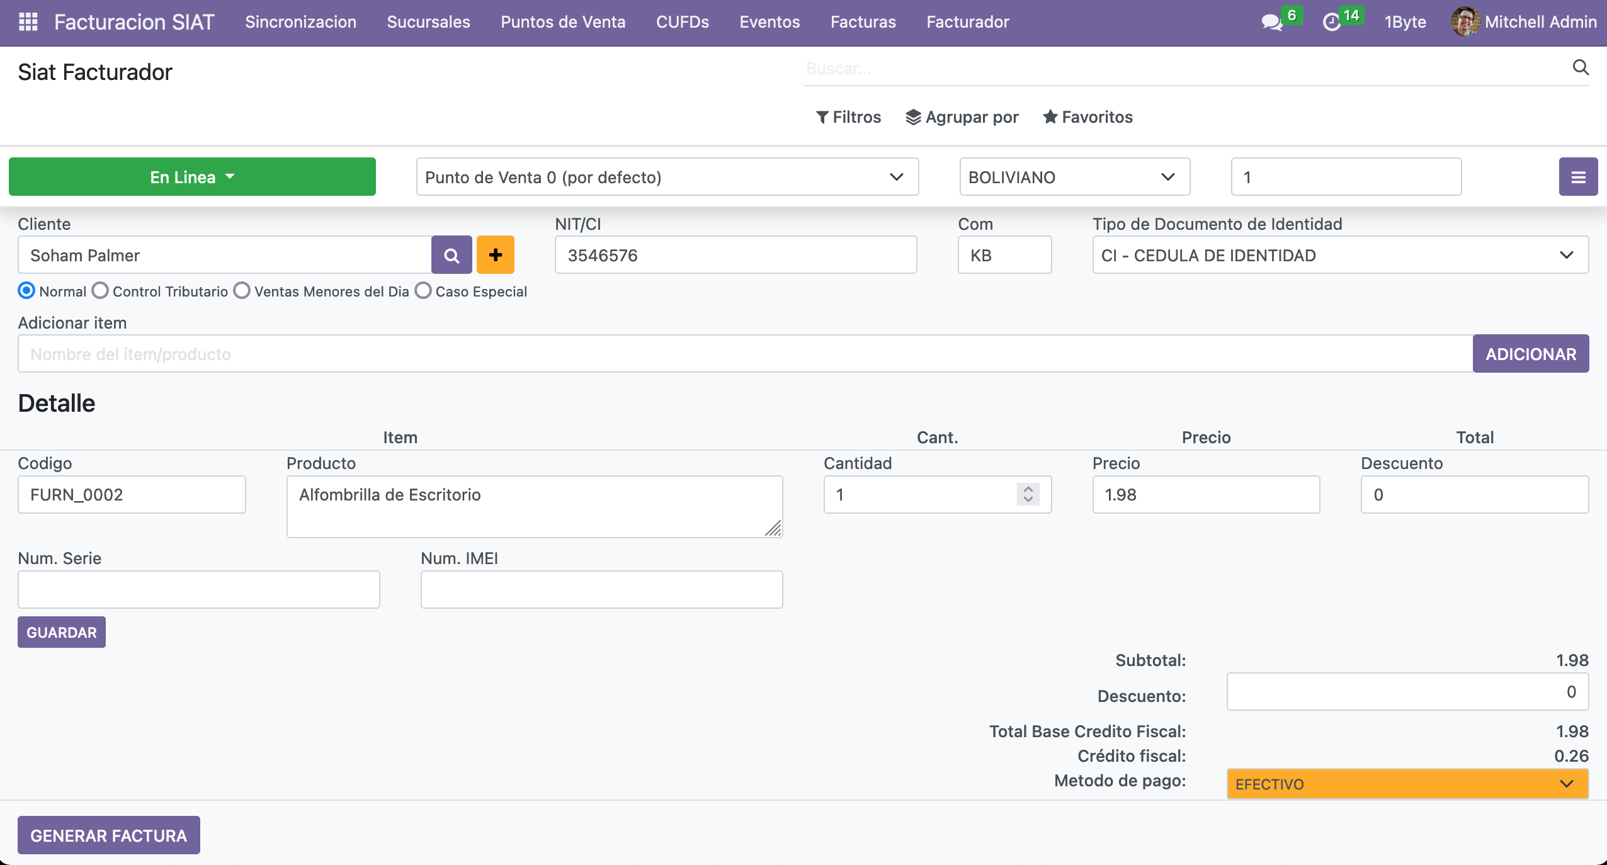Image resolution: width=1607 pixels, height=865 pixels.
Task: Open the hamburger menu button
Action: pyautogui.click(x=1578, y=177)
